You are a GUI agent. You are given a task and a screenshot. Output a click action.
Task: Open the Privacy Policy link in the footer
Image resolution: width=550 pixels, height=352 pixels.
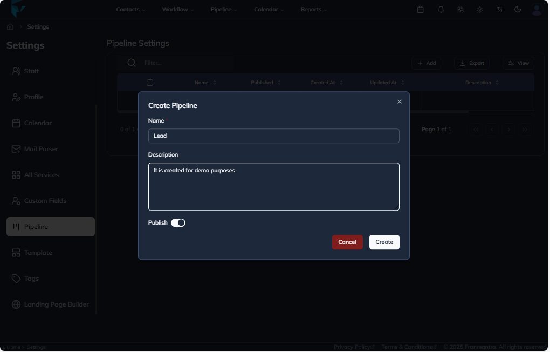(352, 346)
